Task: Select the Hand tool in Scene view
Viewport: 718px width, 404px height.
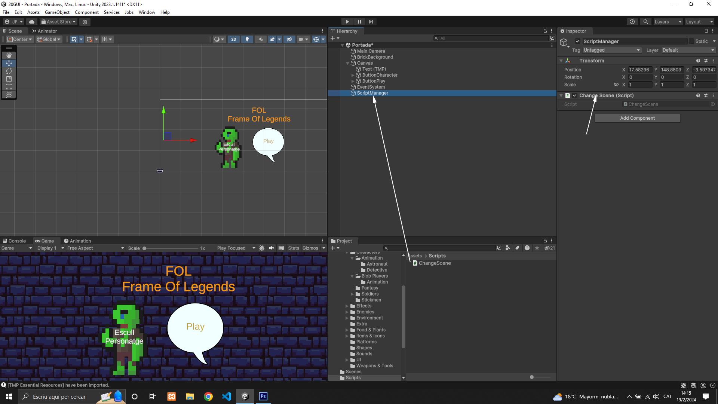Action: point(9,55)
